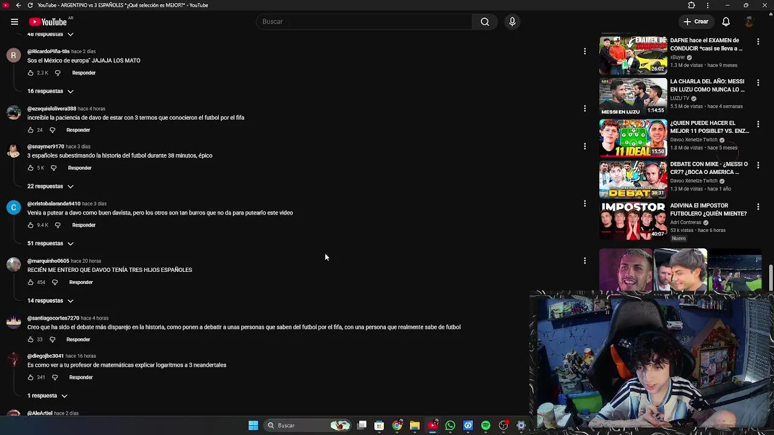Like the comment by @cristobalaranda9410
The image size is (774, 435).
[x=31, y=225]
